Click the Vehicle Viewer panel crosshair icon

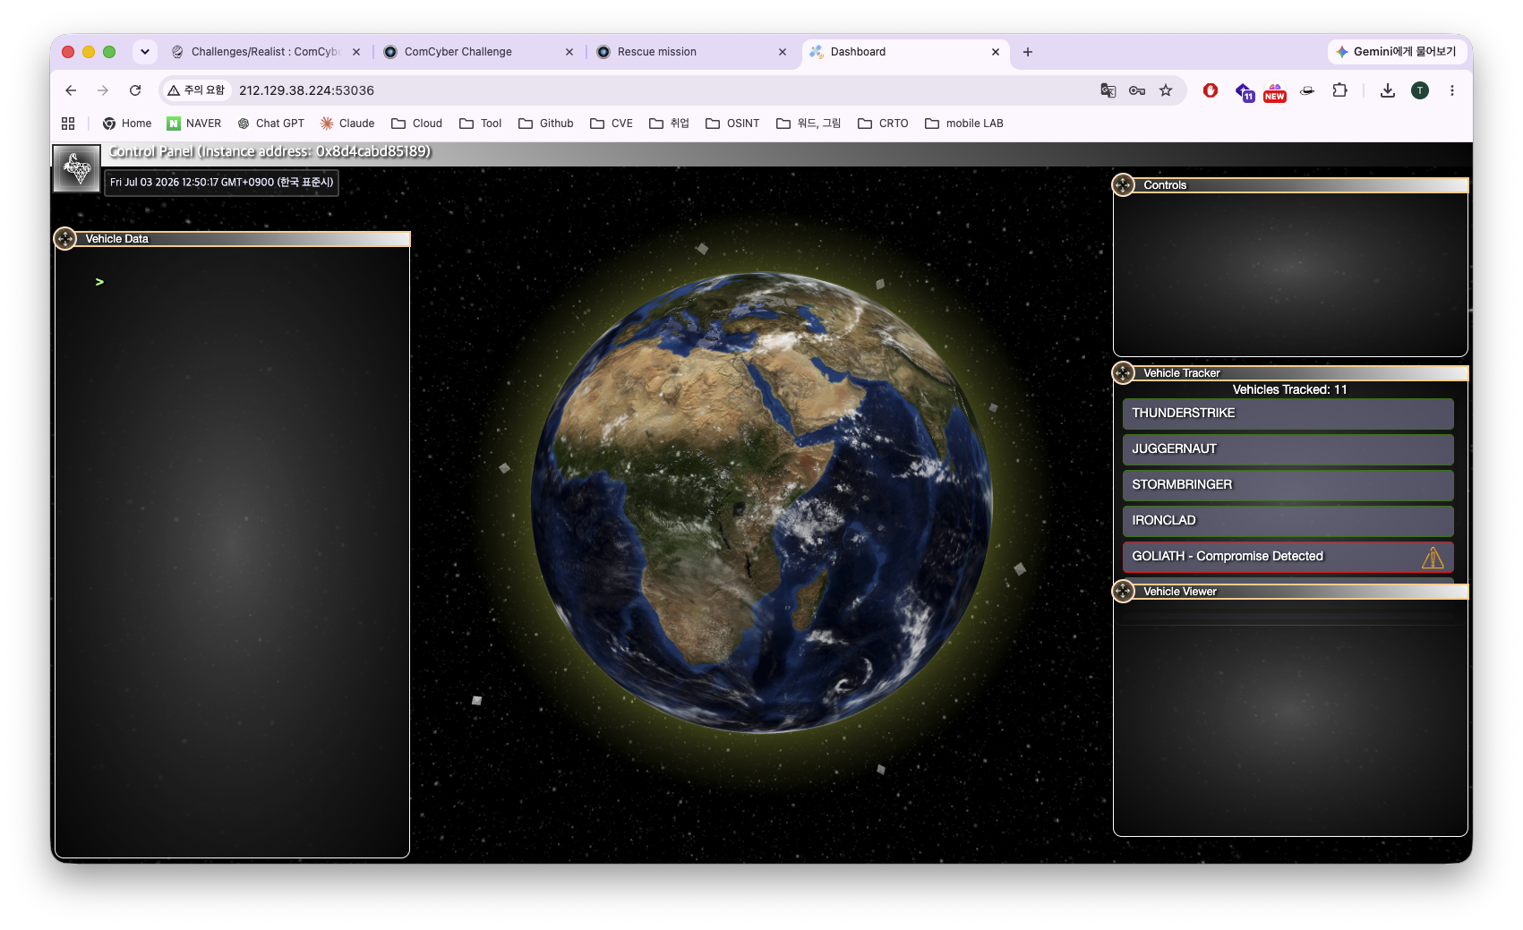pyautogui.click(x=1123, y=592)
